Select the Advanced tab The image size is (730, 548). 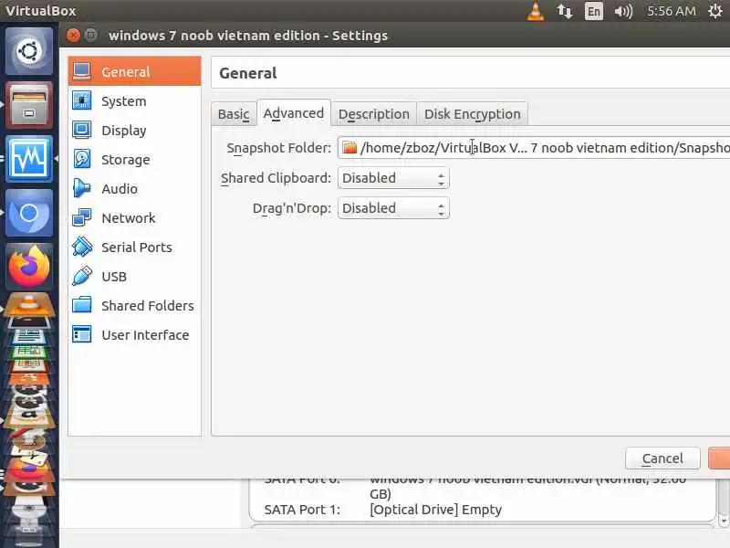tap(294, 112)
